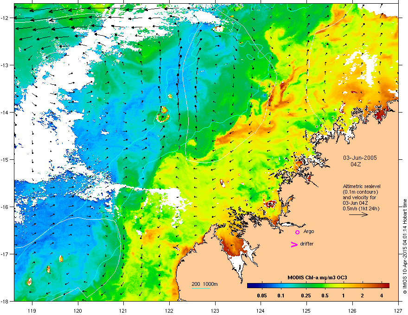Click the colorbar value '0.25'
Screen dimensions: 408x315
click(306, 296)
